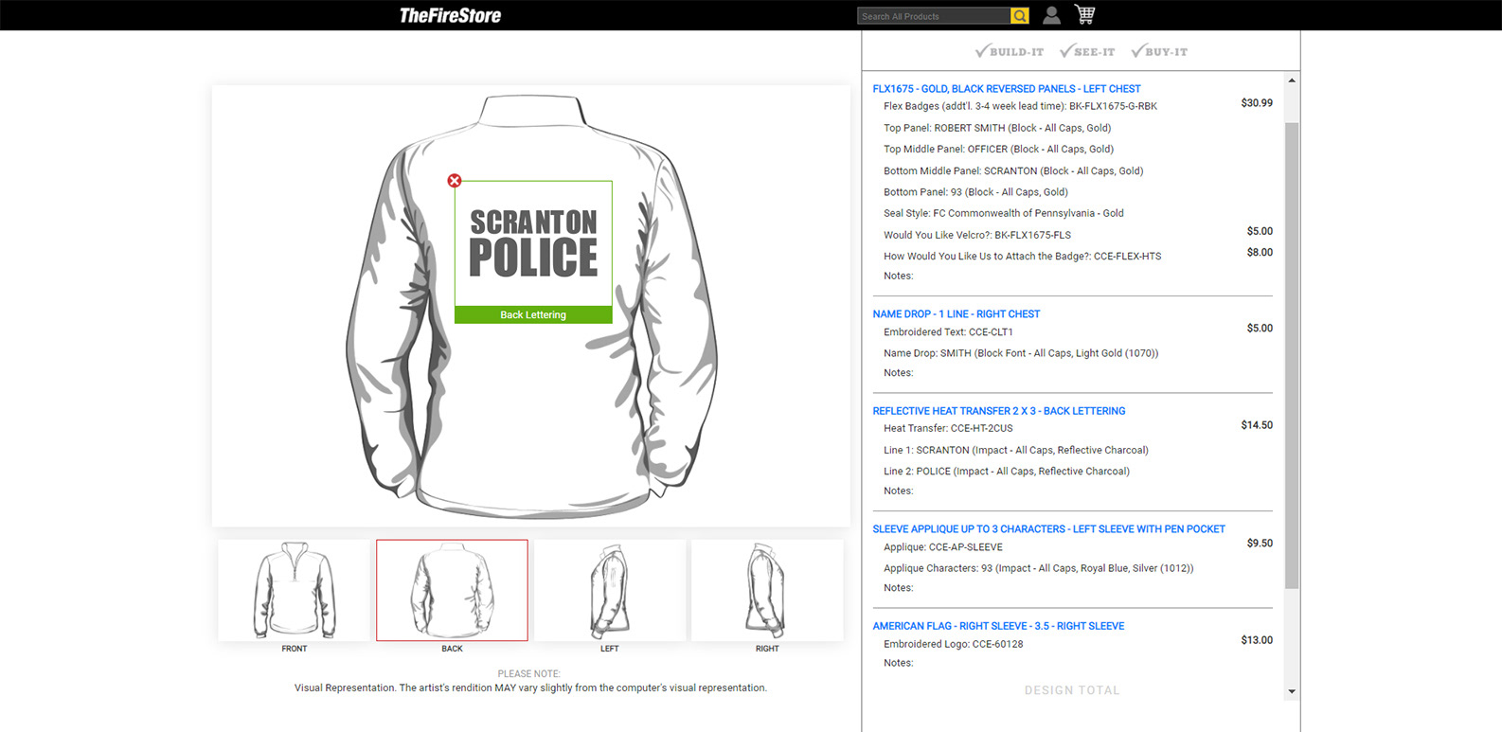
Task: Select the FRONT view thumbnail
Action: pyautogui.click(x=295, y=590)
